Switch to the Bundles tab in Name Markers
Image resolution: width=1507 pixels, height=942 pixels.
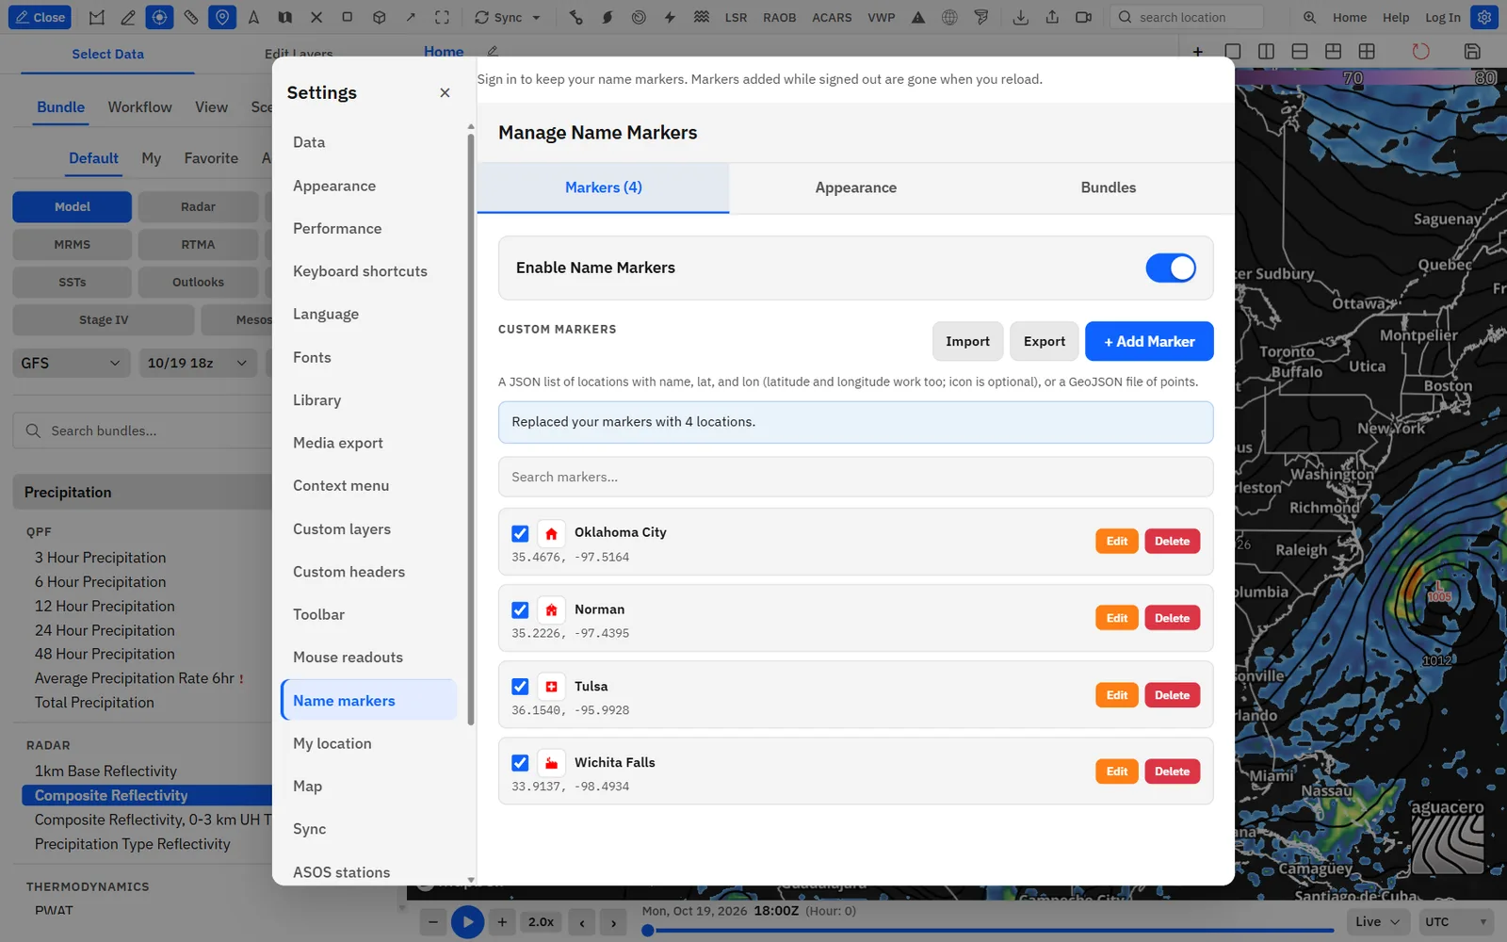[1108, 187]
